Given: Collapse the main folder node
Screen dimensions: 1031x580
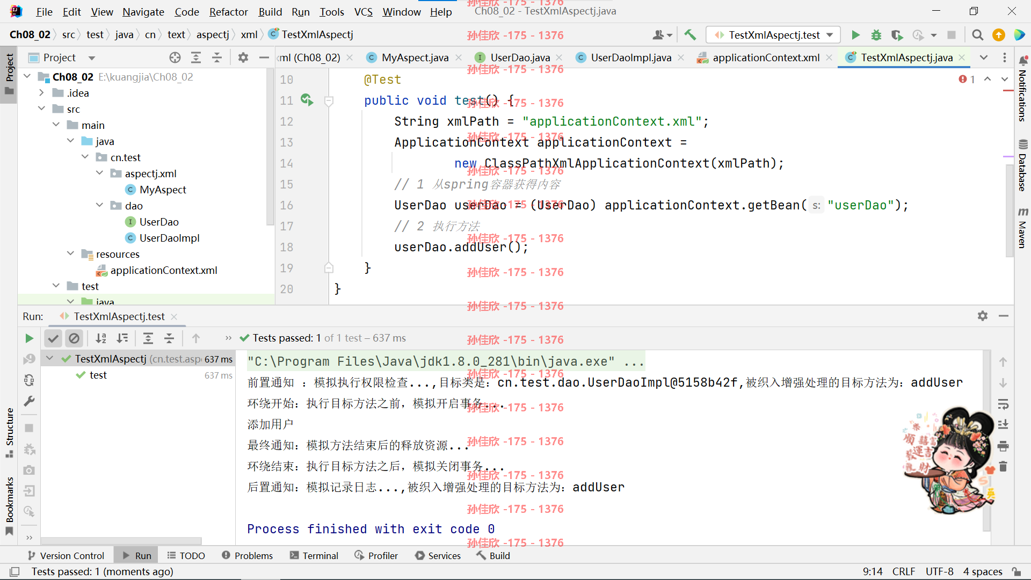Looking at the screenshot, I should tap(56, 125).
